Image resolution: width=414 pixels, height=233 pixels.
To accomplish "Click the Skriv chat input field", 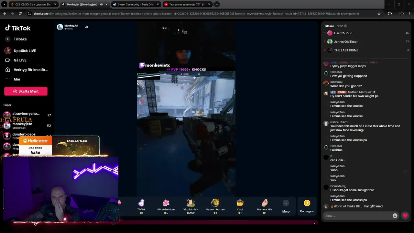I will point(357,216).
